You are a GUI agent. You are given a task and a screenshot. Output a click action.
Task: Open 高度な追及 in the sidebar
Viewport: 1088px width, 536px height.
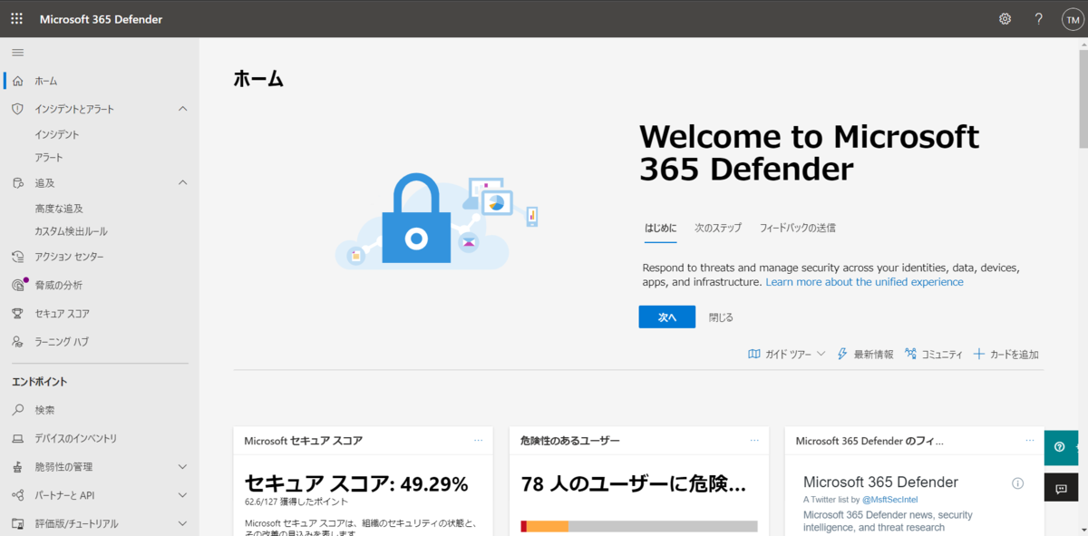tap(59, 209)
